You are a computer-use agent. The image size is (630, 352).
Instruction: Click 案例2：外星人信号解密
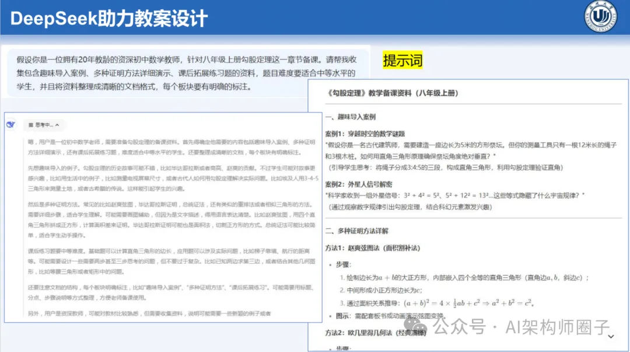click(359, 184)
